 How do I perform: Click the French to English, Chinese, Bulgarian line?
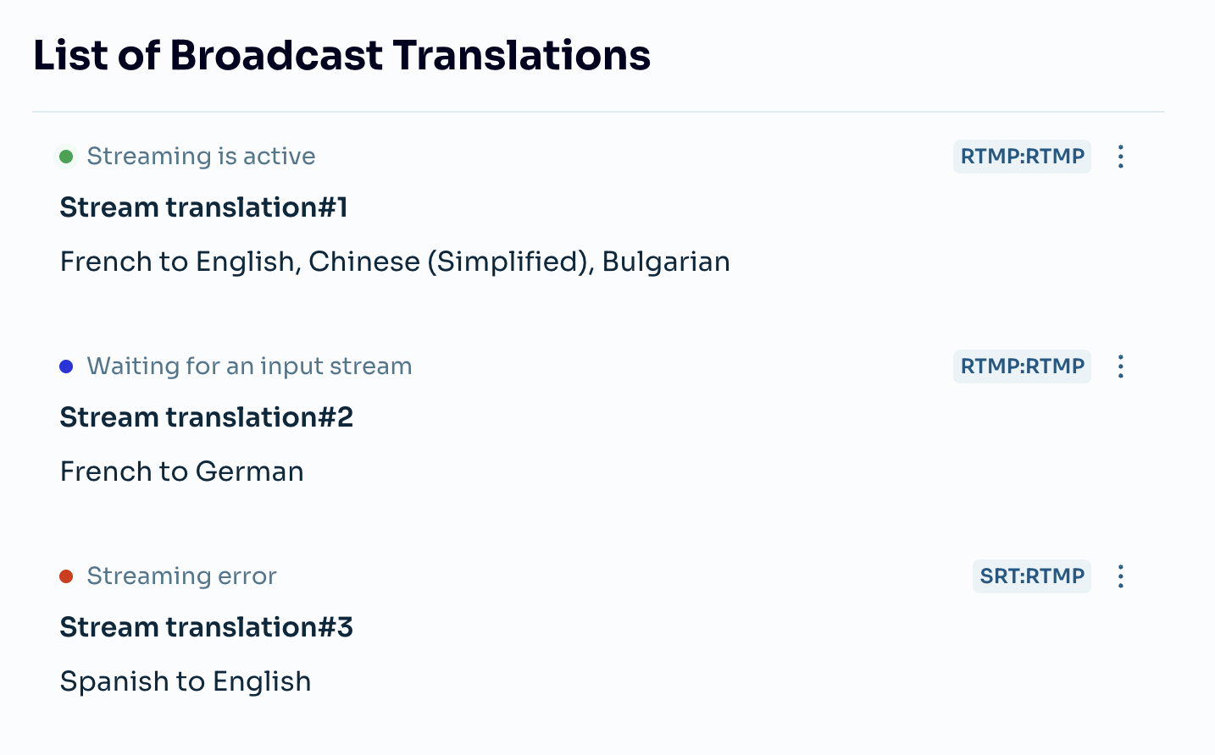click(395, 262)
